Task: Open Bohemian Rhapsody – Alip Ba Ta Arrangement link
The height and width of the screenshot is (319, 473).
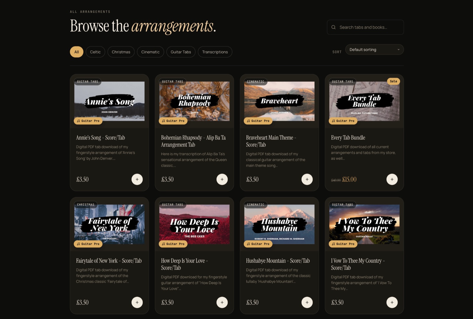Action: [x=193, y=141]
